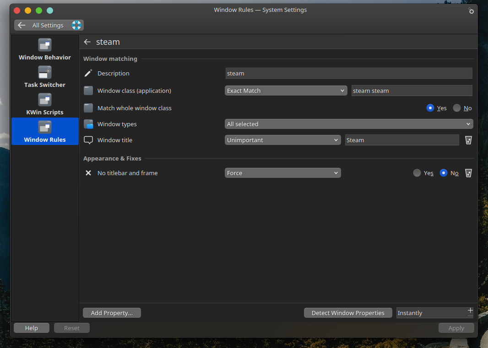Open the settings gear in title bar

(471, 11)
